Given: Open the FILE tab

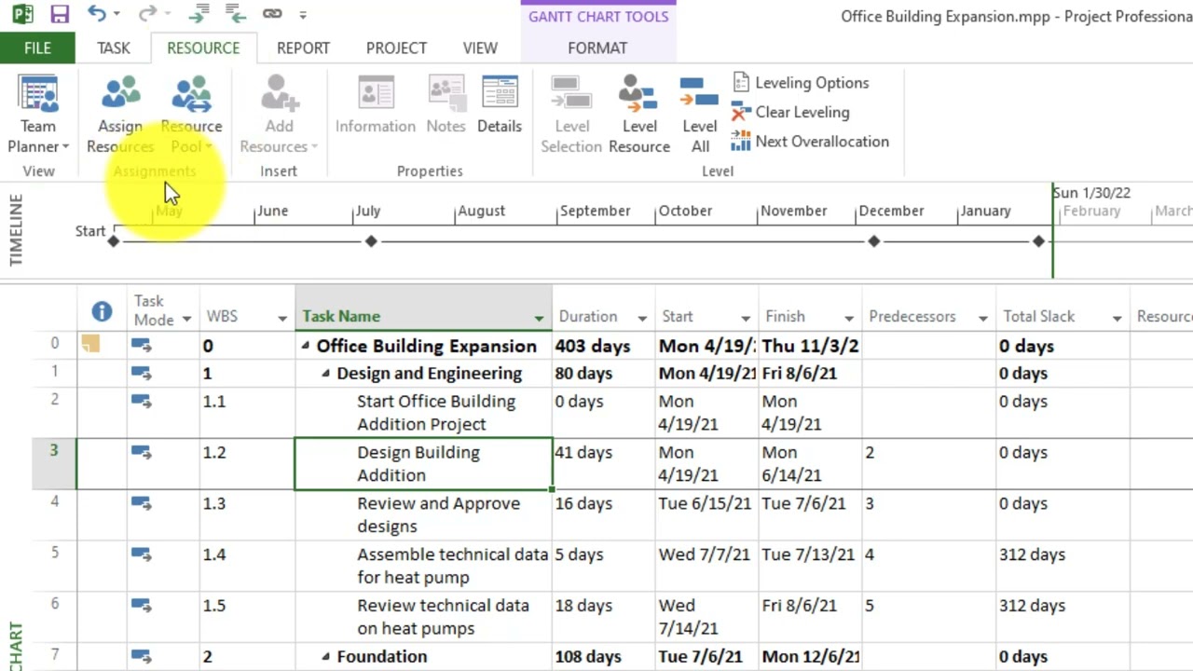Looking at the screenshot, I should [37, 48].
